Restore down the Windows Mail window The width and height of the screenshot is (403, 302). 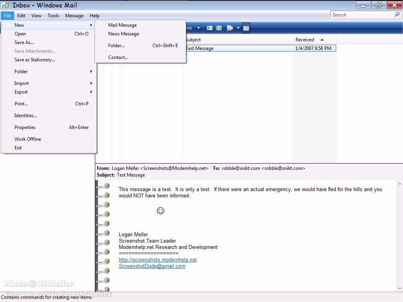coord(378,5)
